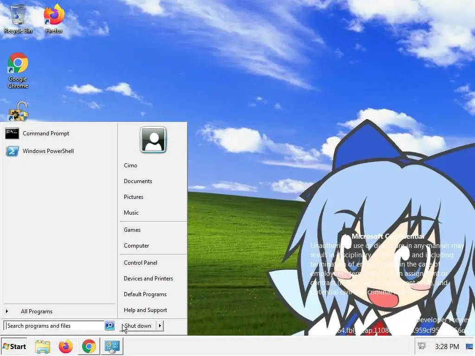This screenshot has width=475, height=356.
Task: Open the Control Panel taskbar item
Action: coord(112,346)
